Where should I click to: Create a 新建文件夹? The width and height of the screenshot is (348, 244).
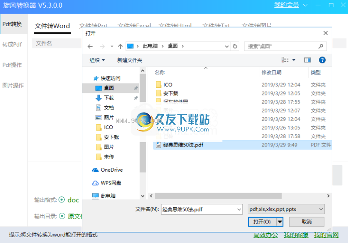[129, 60]
